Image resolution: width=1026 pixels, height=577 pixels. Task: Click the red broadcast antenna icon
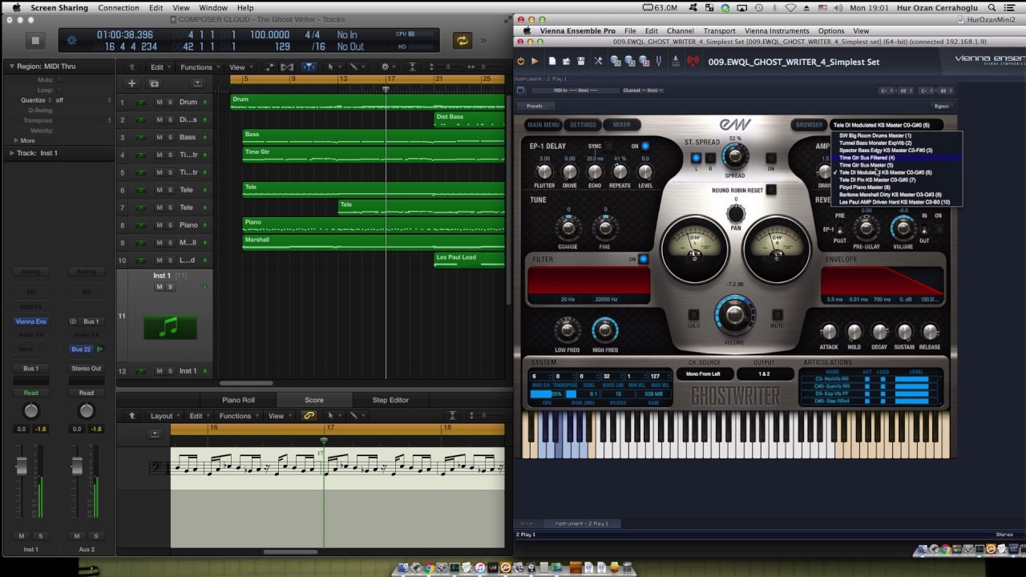pos(693,61)
